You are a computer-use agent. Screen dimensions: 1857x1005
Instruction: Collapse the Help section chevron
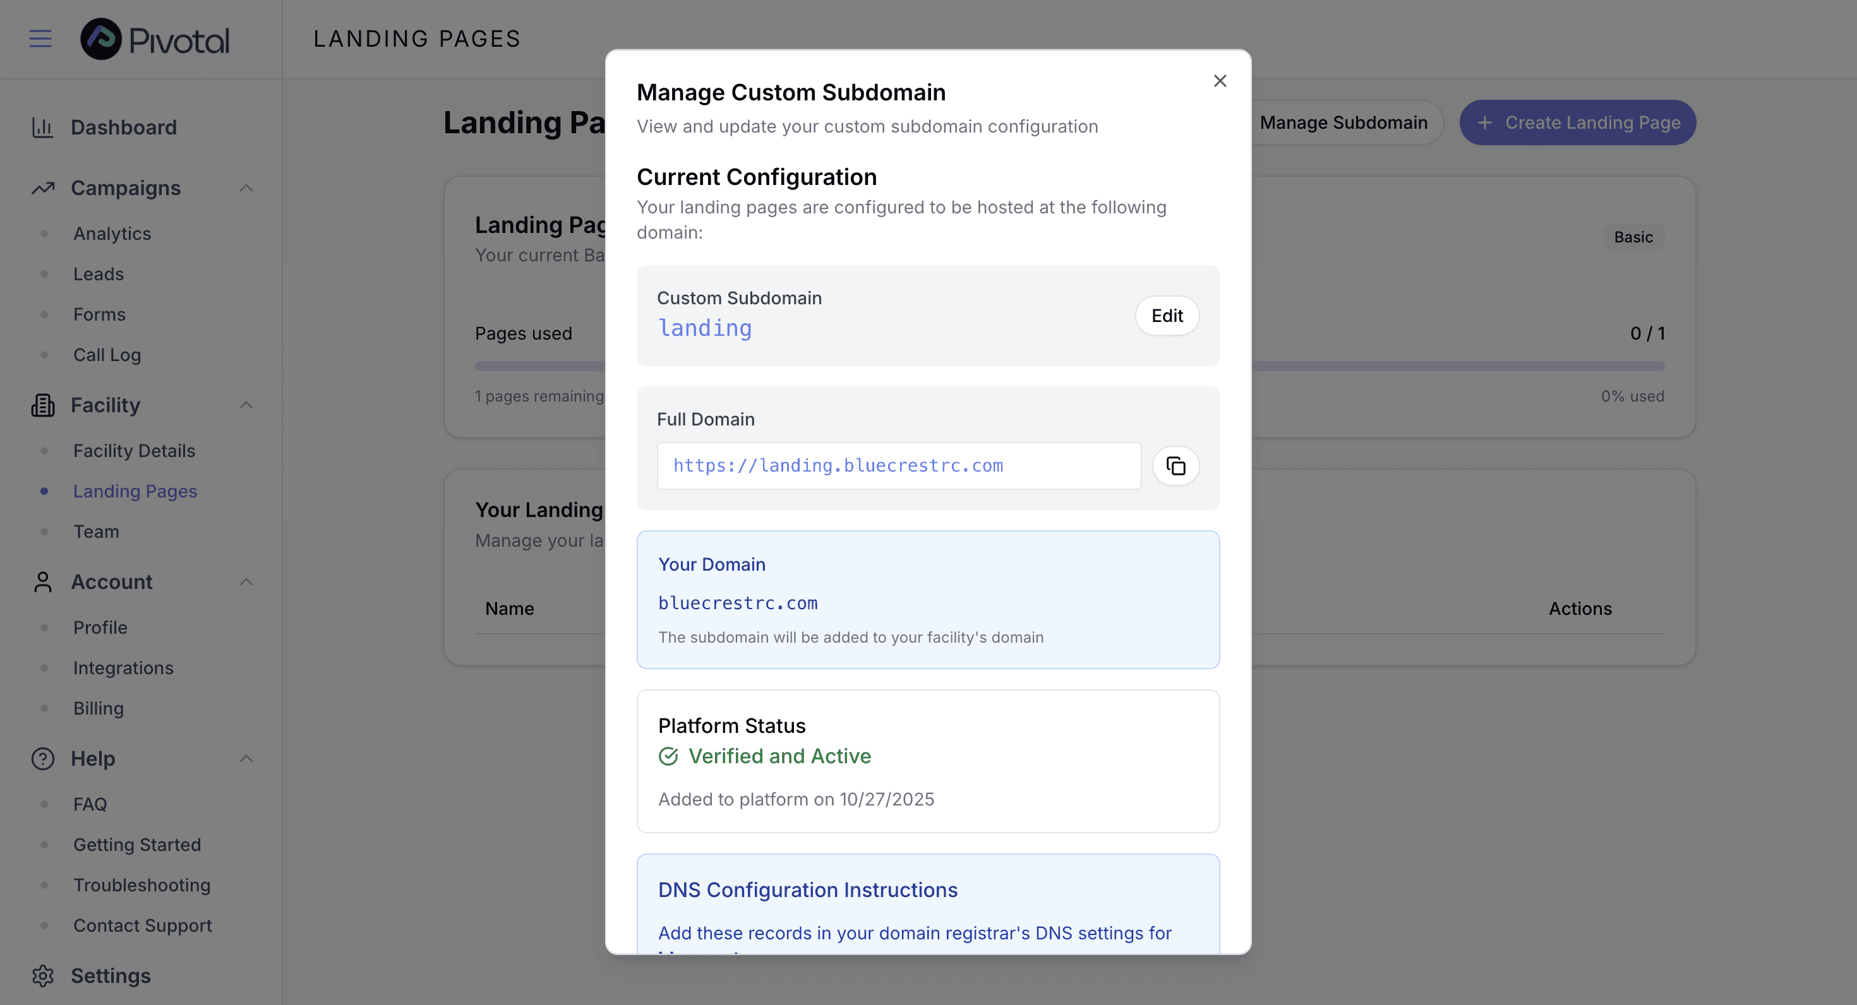(246, 759)
